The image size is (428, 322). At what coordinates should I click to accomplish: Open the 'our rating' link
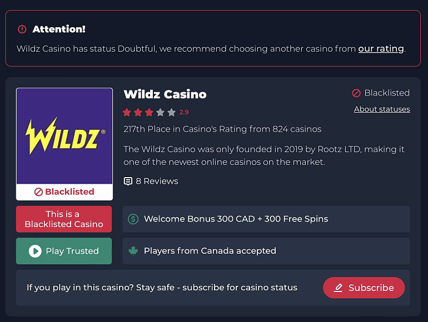click(381, 48)
